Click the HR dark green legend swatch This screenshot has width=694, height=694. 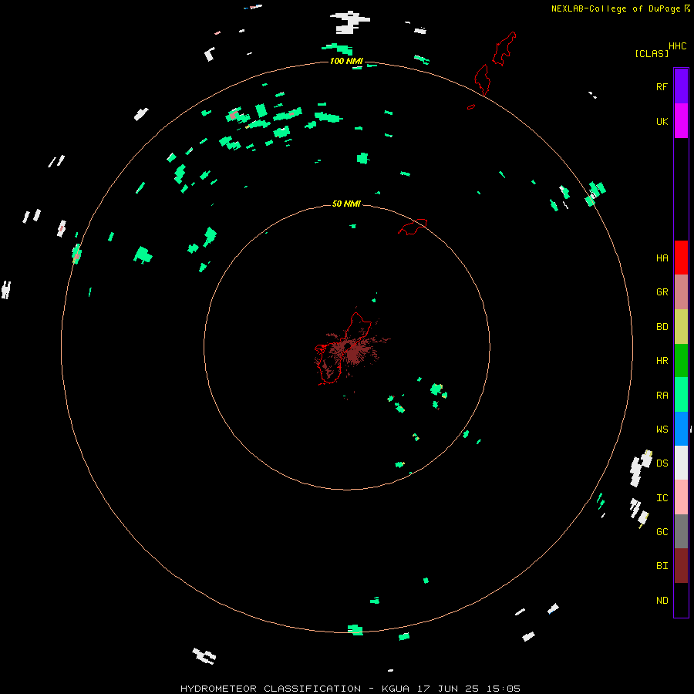tap(681, 360)
